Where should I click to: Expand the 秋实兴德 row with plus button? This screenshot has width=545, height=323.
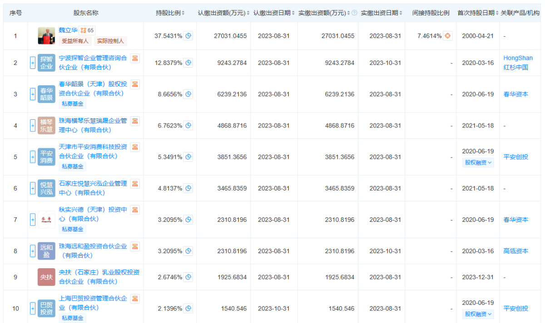pyautogui.click(x=33, y=220)
